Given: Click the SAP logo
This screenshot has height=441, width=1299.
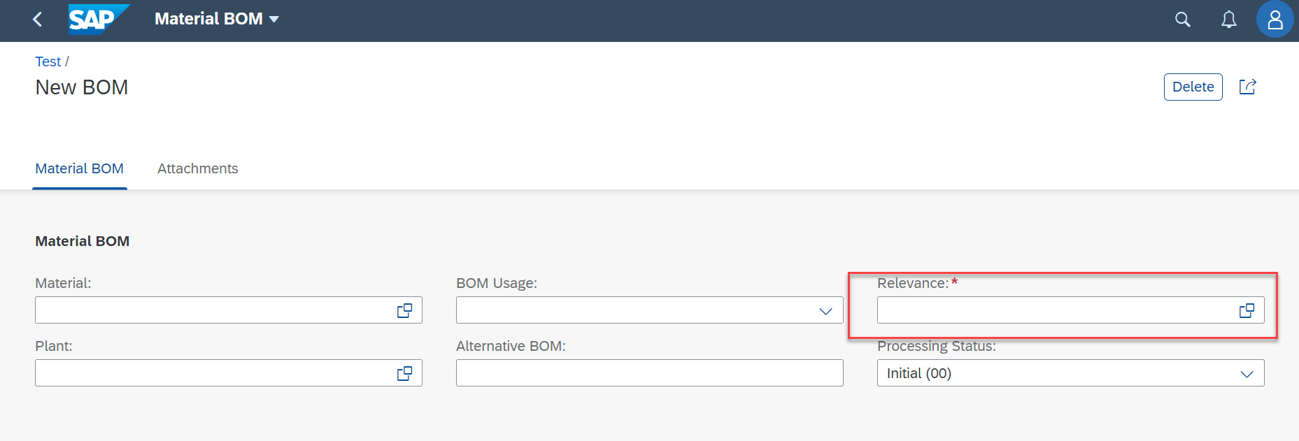Looking at the screenshot, I should click(x=99, y=20).
